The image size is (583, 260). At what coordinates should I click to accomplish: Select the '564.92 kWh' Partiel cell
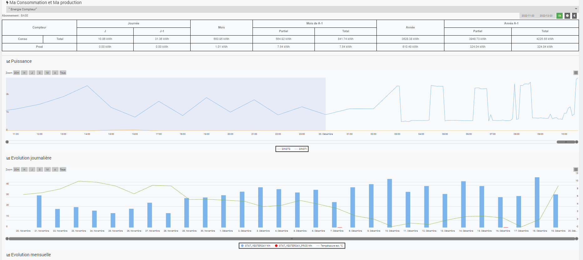(x=284, y=39)
